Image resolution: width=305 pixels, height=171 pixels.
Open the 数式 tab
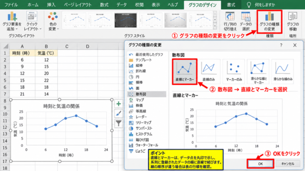point(104,5)
